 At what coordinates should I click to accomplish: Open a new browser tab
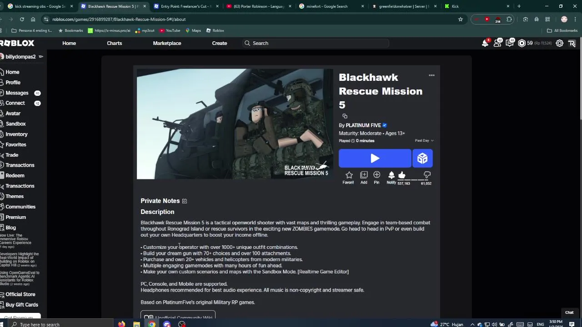pos(519,6)
